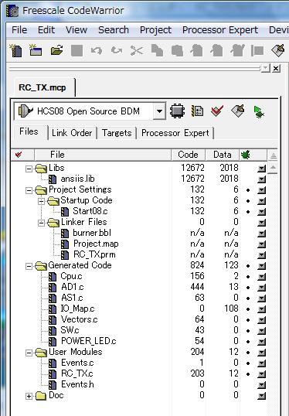
Task: Click the green bug debug column header
Action: pos(245,155)
